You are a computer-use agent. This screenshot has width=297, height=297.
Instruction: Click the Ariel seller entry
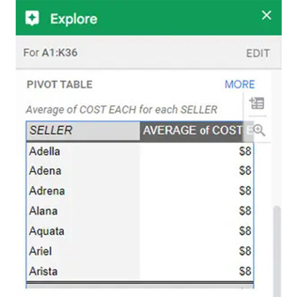40,251
